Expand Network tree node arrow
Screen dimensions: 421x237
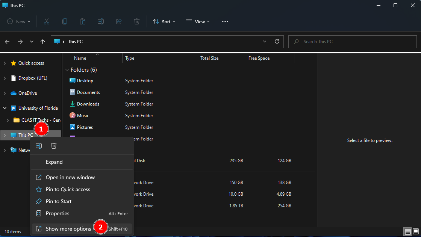click(x=5, y=150)
